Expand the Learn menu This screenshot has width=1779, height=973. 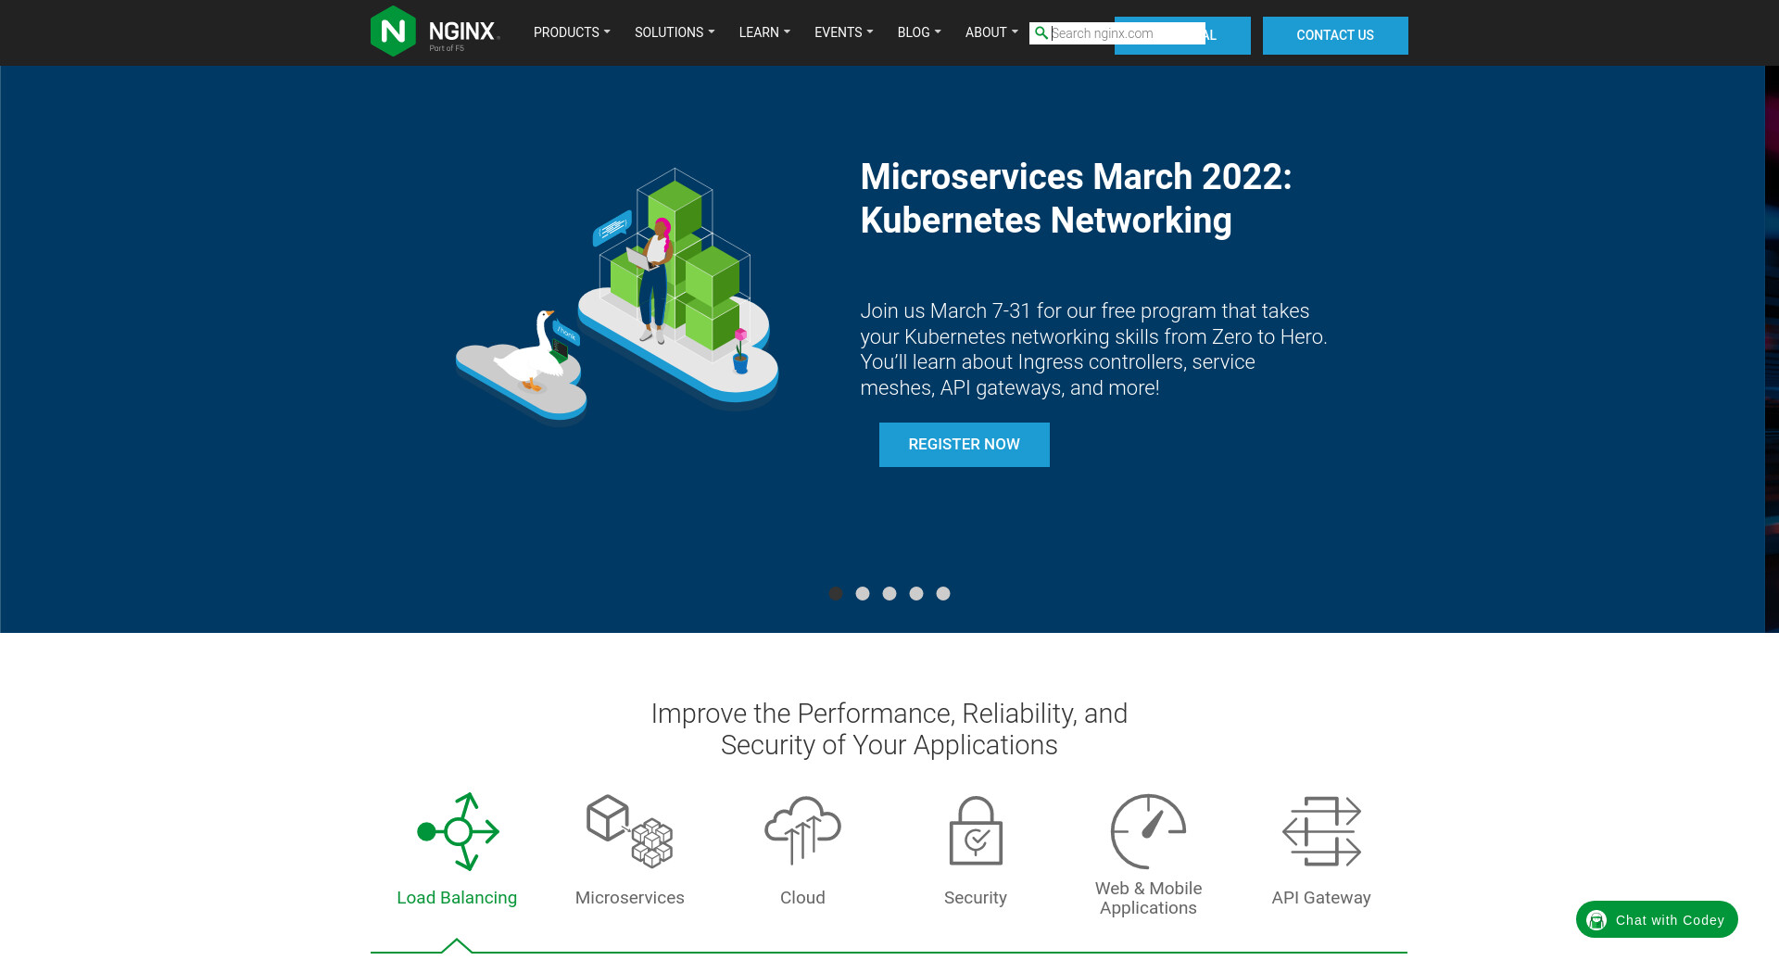click(764, 32)
